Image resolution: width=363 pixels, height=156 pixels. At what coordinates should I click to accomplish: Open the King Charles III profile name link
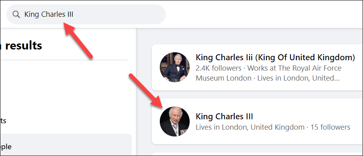[224, 116]
